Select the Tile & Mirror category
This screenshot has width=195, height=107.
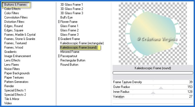(12, 99)
